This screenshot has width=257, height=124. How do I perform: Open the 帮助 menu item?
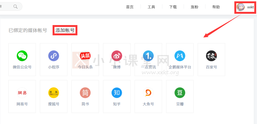tap(216, 7)
